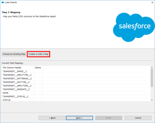Click the mapping list scroll down arrow
This screenshot has height=123, width=155.
pos(152,100)
